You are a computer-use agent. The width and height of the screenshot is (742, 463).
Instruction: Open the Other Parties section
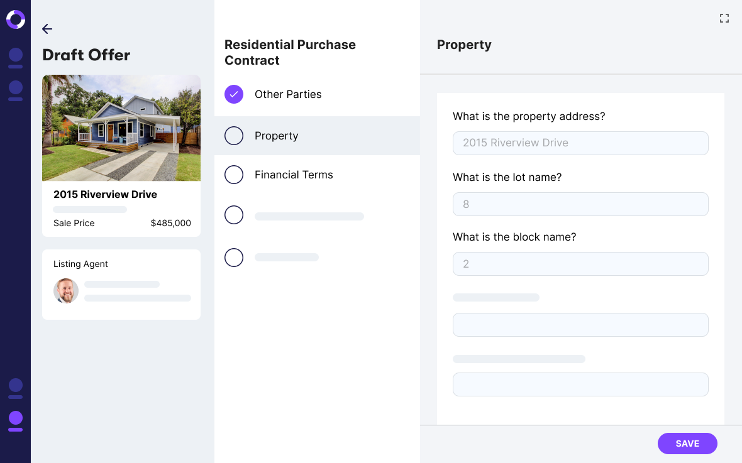tap(288, 94)
